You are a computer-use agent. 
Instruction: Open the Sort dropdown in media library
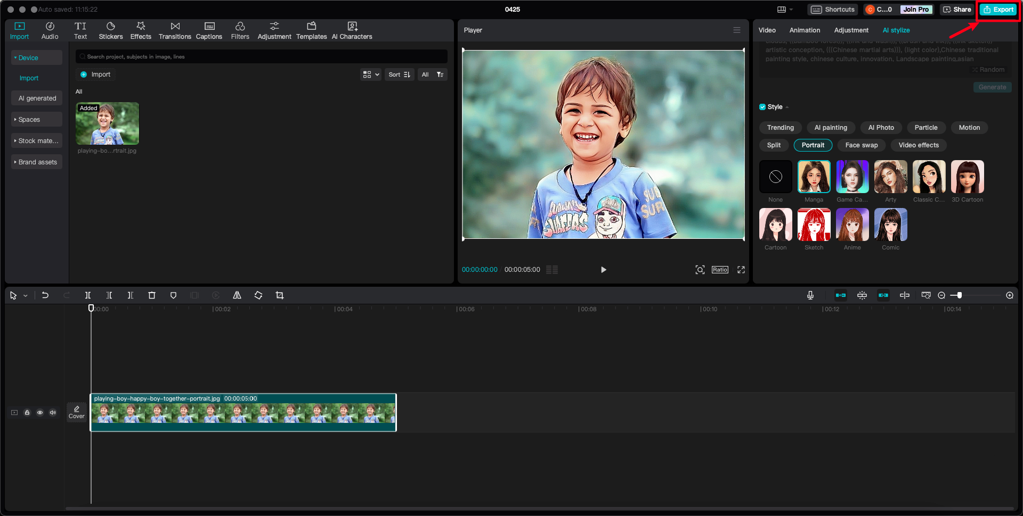pos(399,74)
